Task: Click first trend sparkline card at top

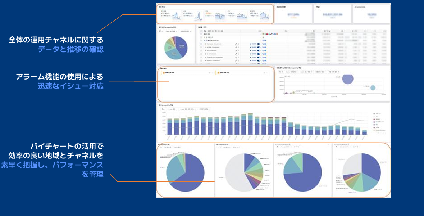Action: pyautogui.click(x=175, y=16)
